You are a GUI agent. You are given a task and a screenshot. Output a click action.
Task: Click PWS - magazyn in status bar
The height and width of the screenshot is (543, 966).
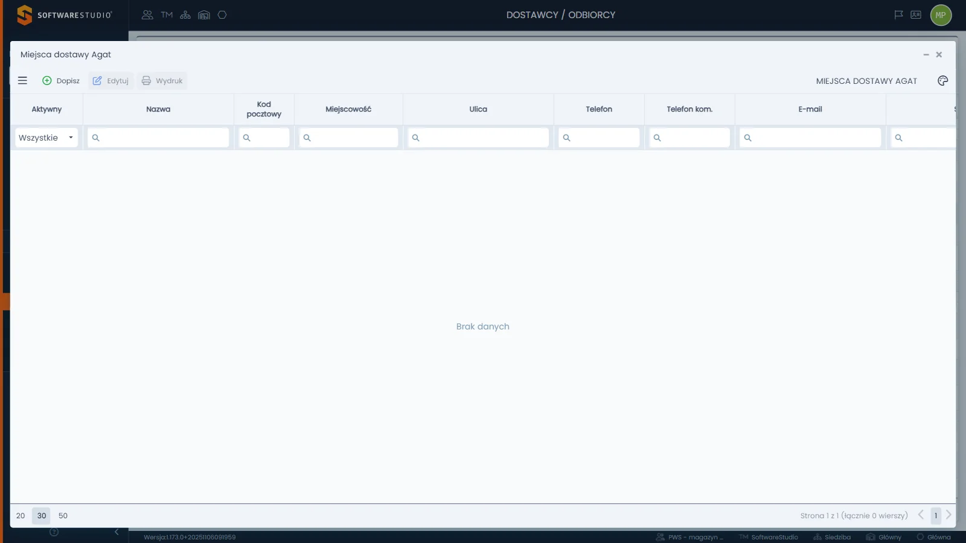(689, 537)
